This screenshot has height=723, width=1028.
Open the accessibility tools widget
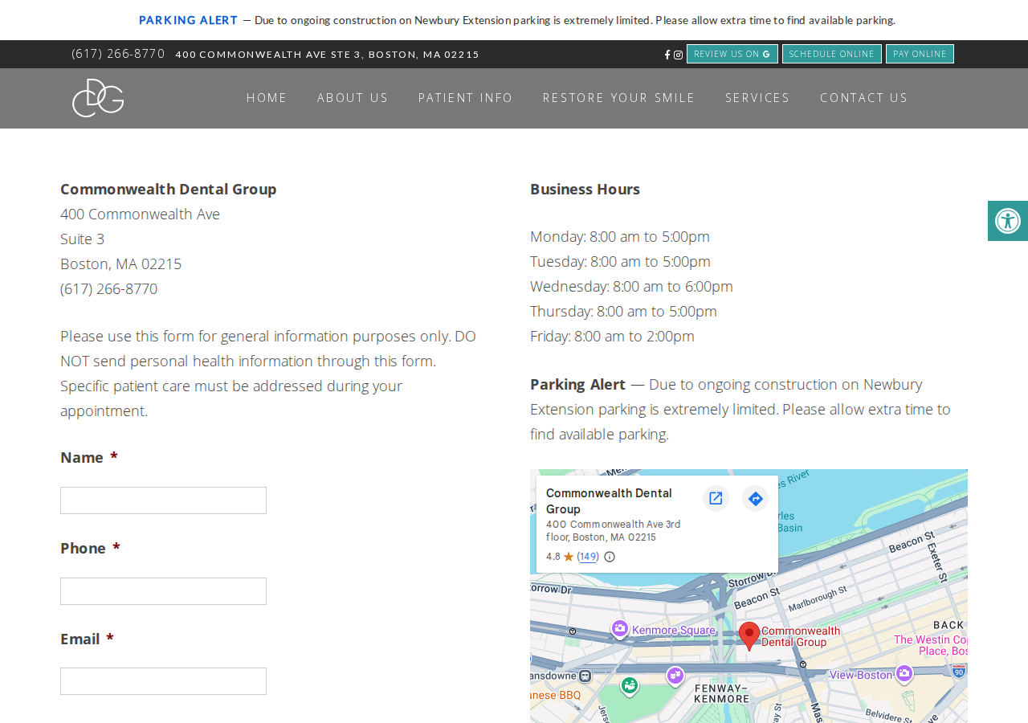point(1008,221)
